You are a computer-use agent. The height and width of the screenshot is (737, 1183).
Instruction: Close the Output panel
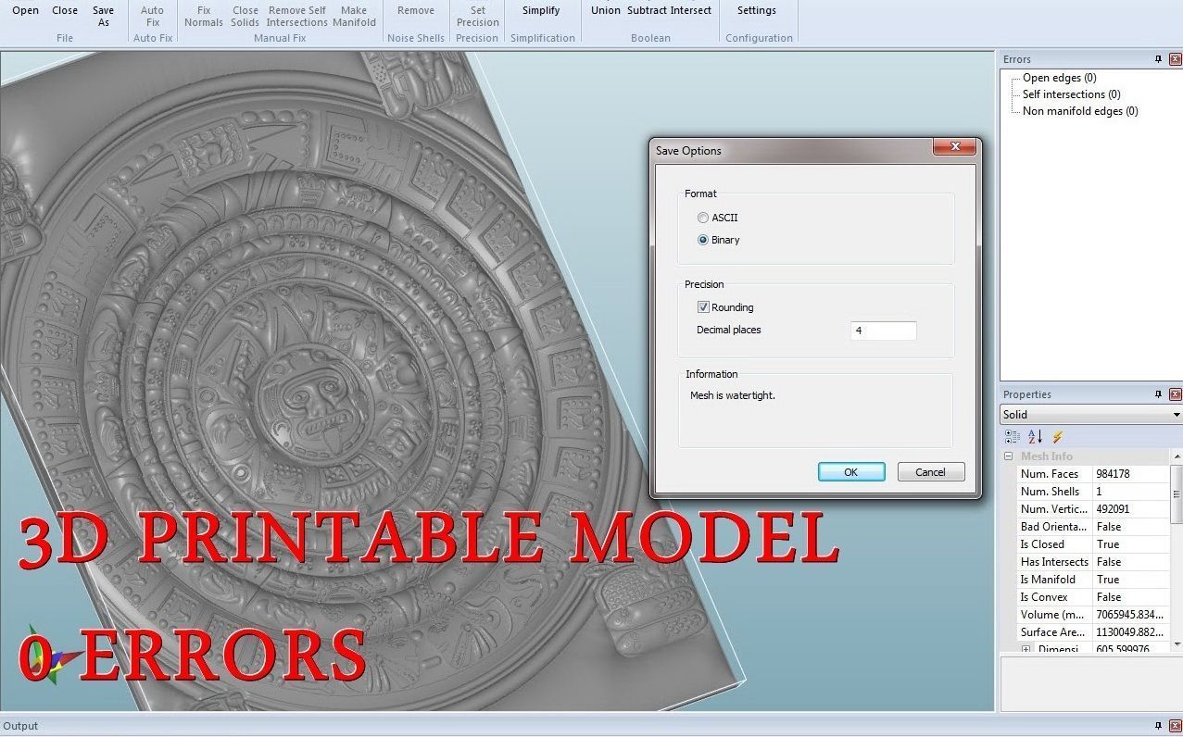point(1175,727)
